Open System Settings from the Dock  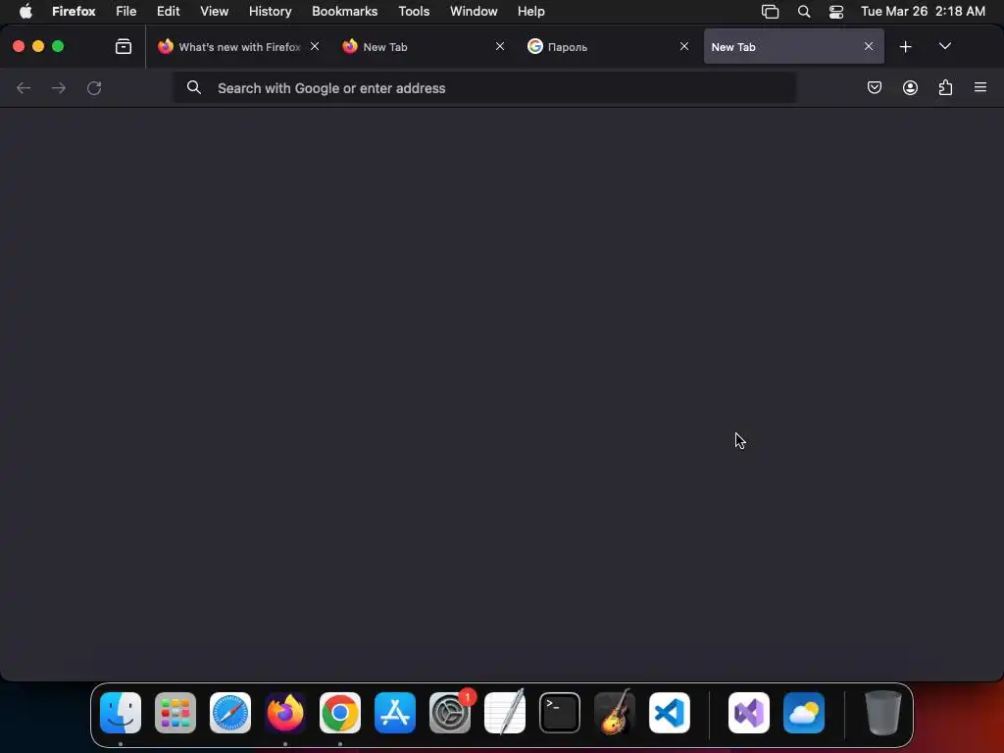tap(450, 713)
